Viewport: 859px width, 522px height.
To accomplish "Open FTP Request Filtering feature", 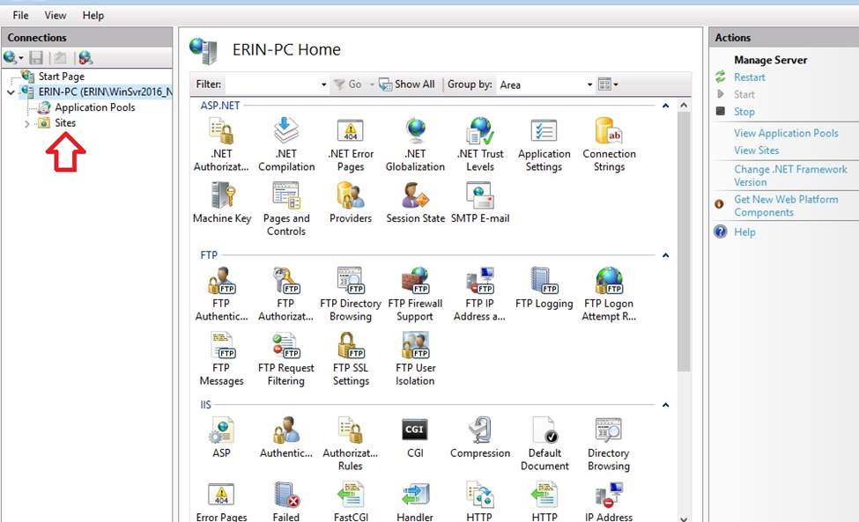I will [286, 358].
